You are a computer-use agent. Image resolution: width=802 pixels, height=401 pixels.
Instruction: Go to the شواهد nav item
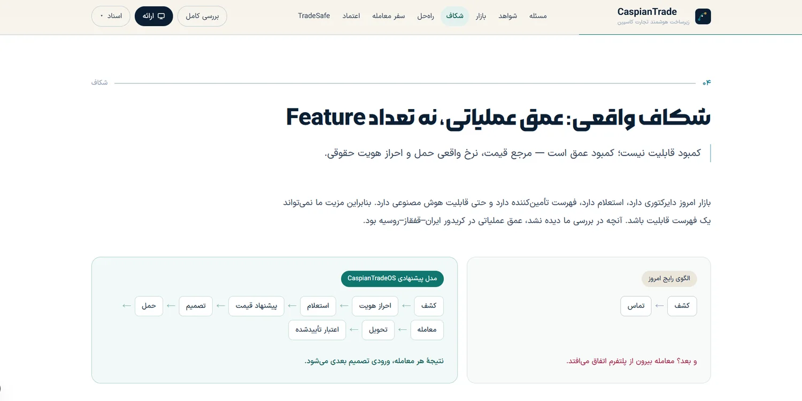coord(507,16)
